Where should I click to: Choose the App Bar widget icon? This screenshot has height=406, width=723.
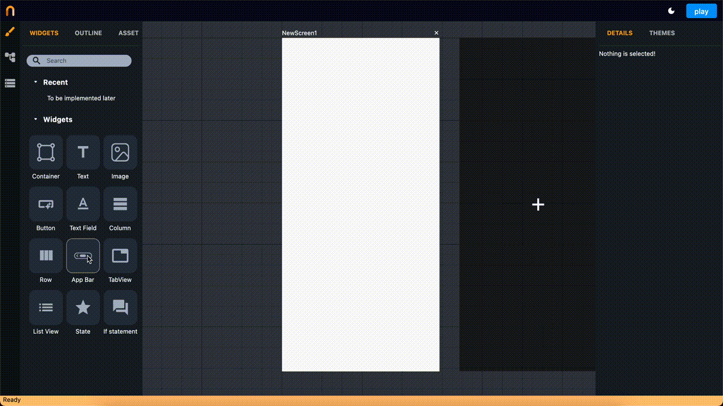(83, 255)
